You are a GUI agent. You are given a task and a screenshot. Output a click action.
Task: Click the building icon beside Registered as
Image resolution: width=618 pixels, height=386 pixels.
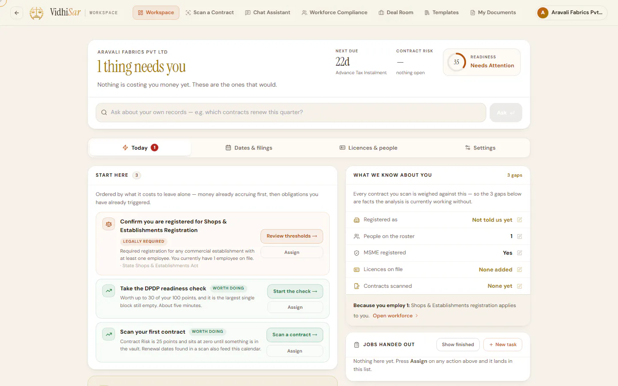click(357, 220)
